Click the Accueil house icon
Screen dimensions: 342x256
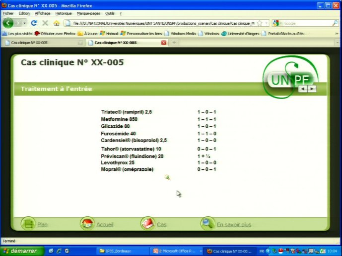tap(87, 224)
